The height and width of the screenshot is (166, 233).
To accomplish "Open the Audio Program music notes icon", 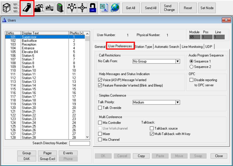I will coord(49,8).
